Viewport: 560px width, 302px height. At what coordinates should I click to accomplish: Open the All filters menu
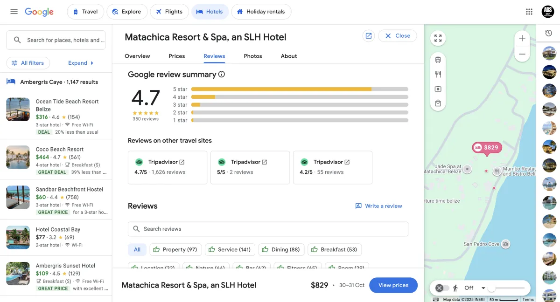[28, 63]
